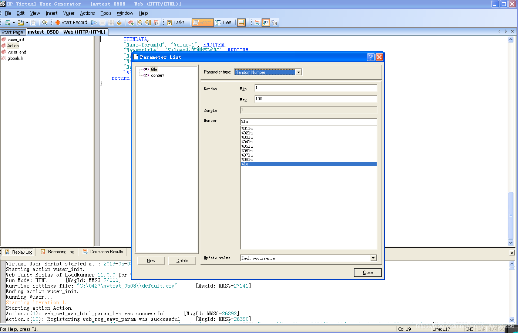Viewport: 518px width, 333px height.
Task: Choose the %01lu number format
Action: (x=309, y=128)
